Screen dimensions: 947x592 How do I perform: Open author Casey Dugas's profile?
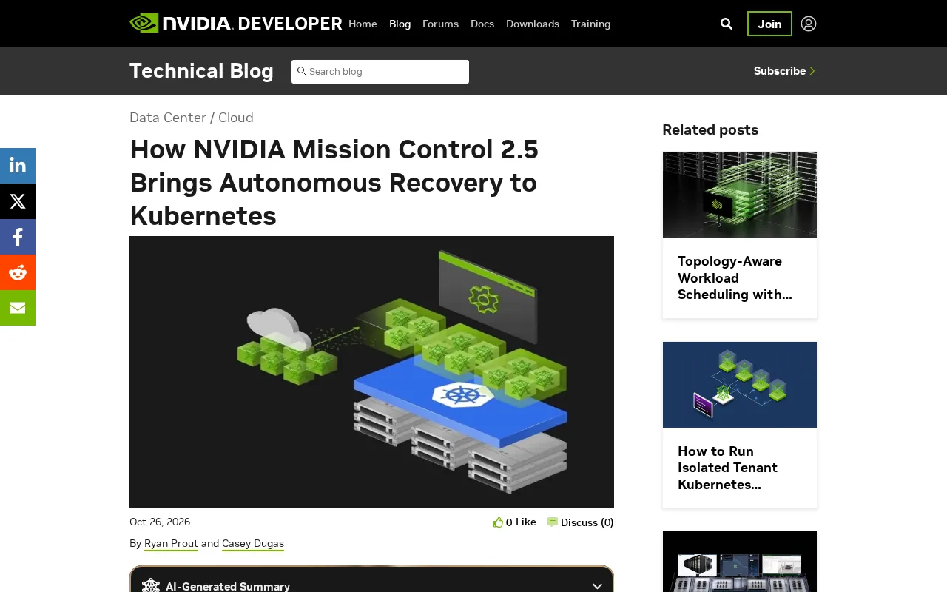click(x=253, y=544)
